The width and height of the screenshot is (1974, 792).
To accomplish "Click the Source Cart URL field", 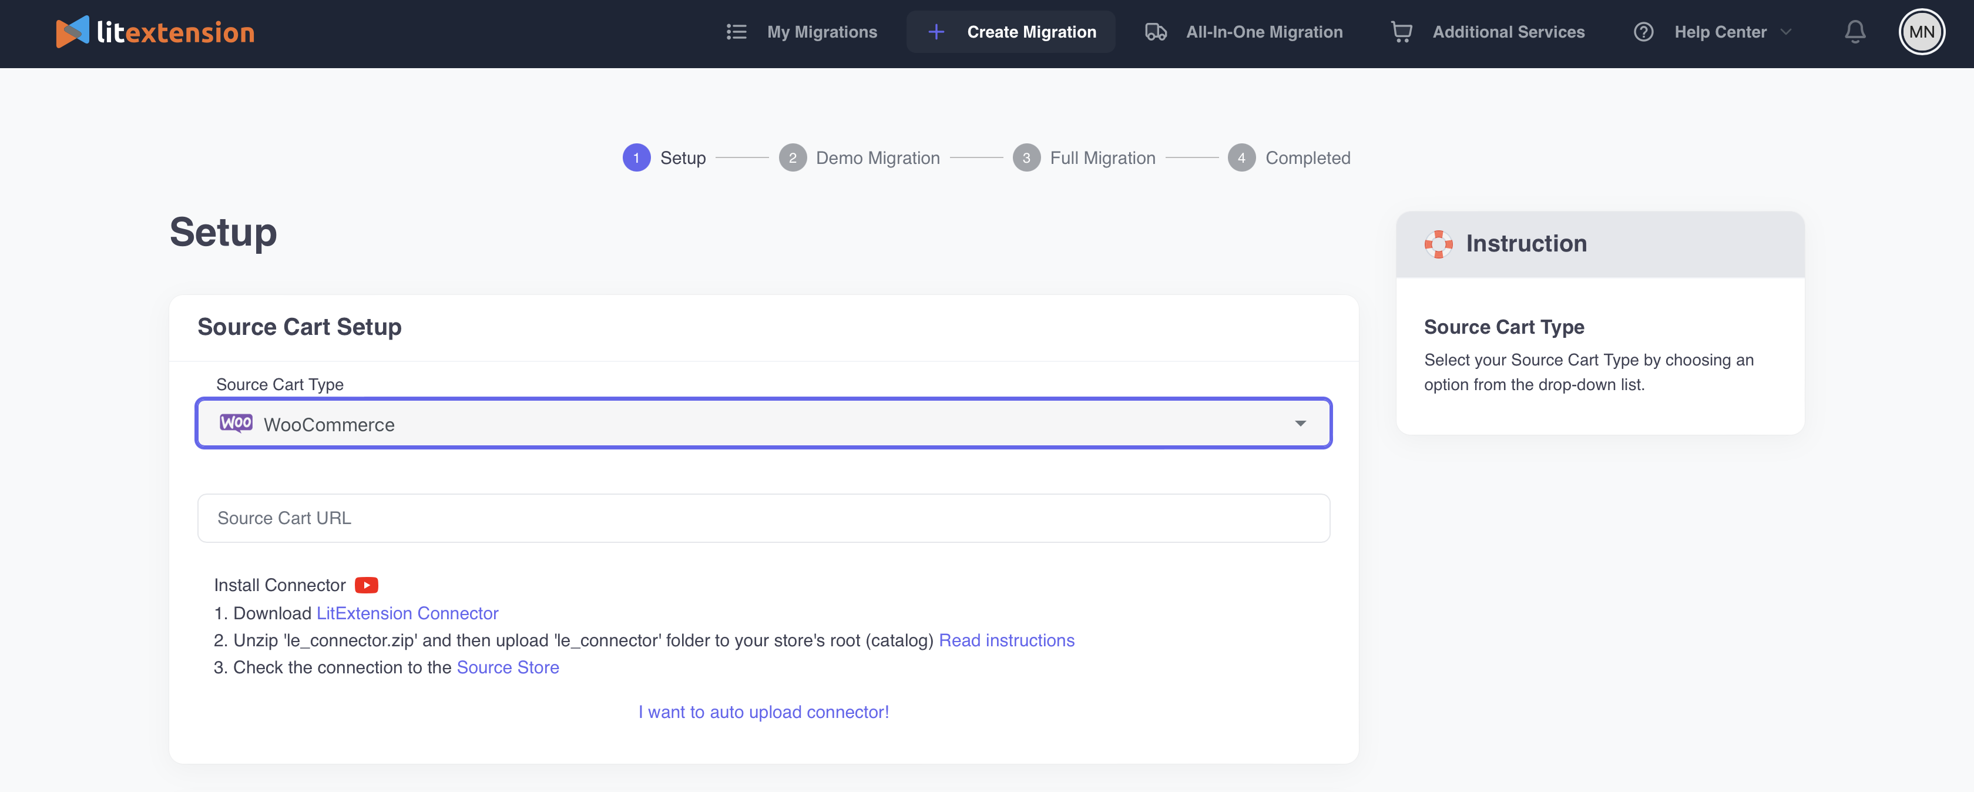I will pos(764,518).
